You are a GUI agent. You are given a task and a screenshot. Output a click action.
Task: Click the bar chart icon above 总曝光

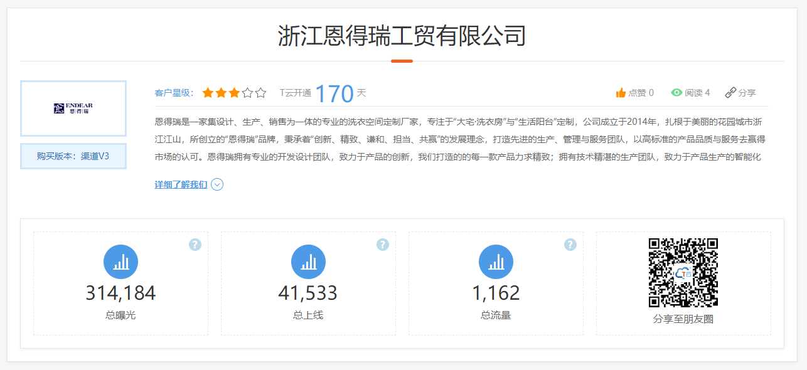pos(120,262)
